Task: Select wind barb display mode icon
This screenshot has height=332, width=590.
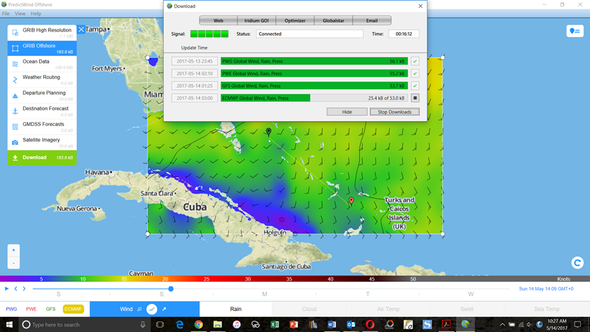Action: [x=151, y=309]
